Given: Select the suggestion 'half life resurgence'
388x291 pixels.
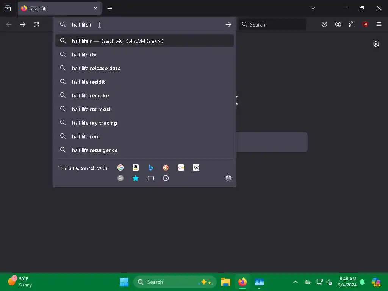Looking at the screenshot, I should pyautogui.click(x=144, y=150).
